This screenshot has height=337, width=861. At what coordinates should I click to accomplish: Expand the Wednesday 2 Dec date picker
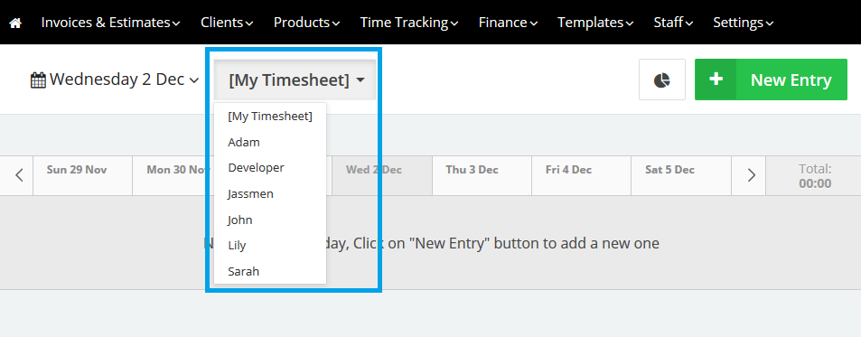[x=114, y=80]
